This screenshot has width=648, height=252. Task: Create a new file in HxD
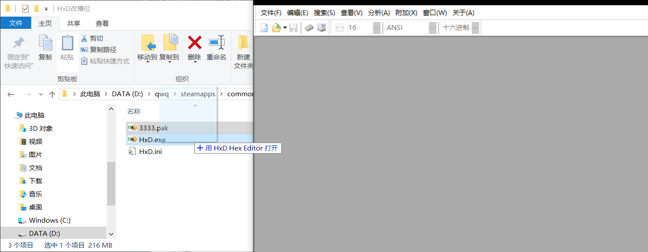click(x=264, y=28)
